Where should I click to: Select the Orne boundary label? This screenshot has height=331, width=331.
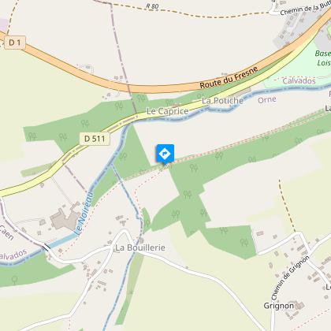267,100
